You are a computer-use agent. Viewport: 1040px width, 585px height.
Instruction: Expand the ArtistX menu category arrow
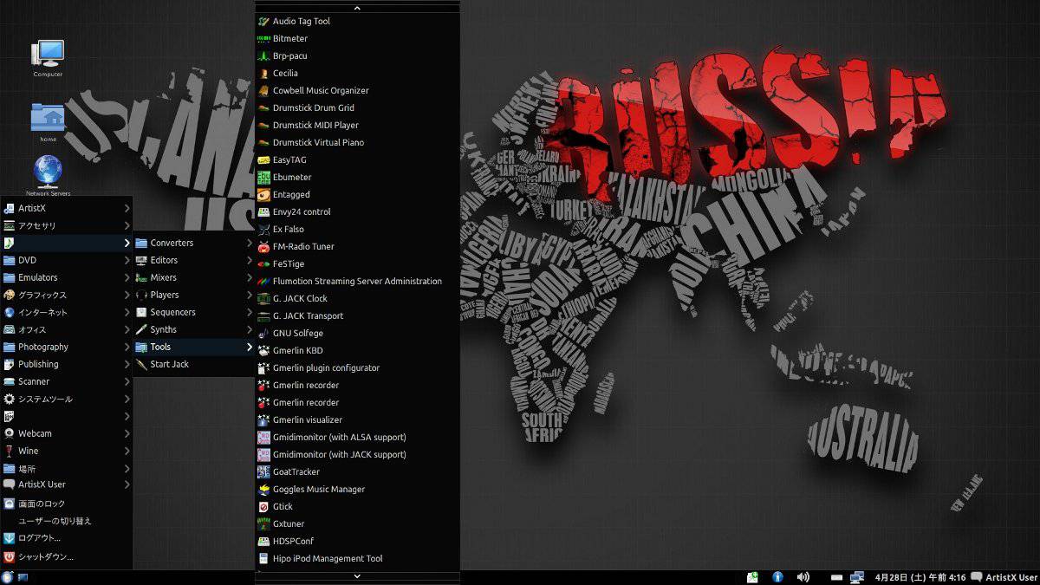pyautogui.click(x=127, y=208)
